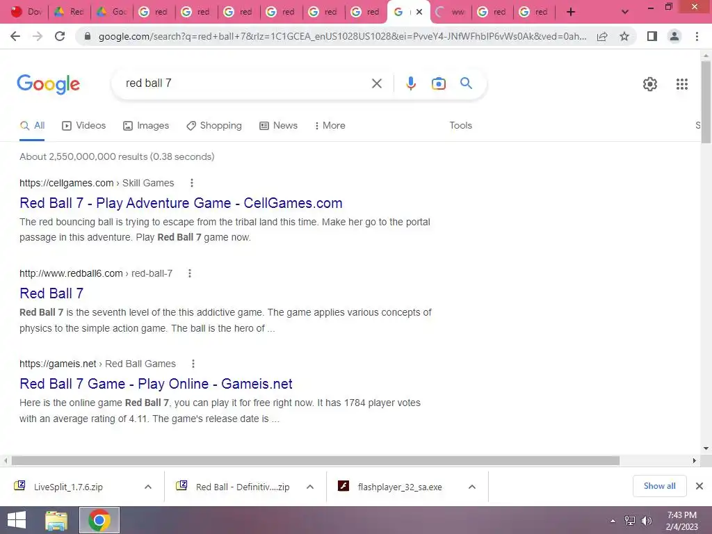Switch to the Images results tab
The image size is (712, 534).
coord(146,126)
